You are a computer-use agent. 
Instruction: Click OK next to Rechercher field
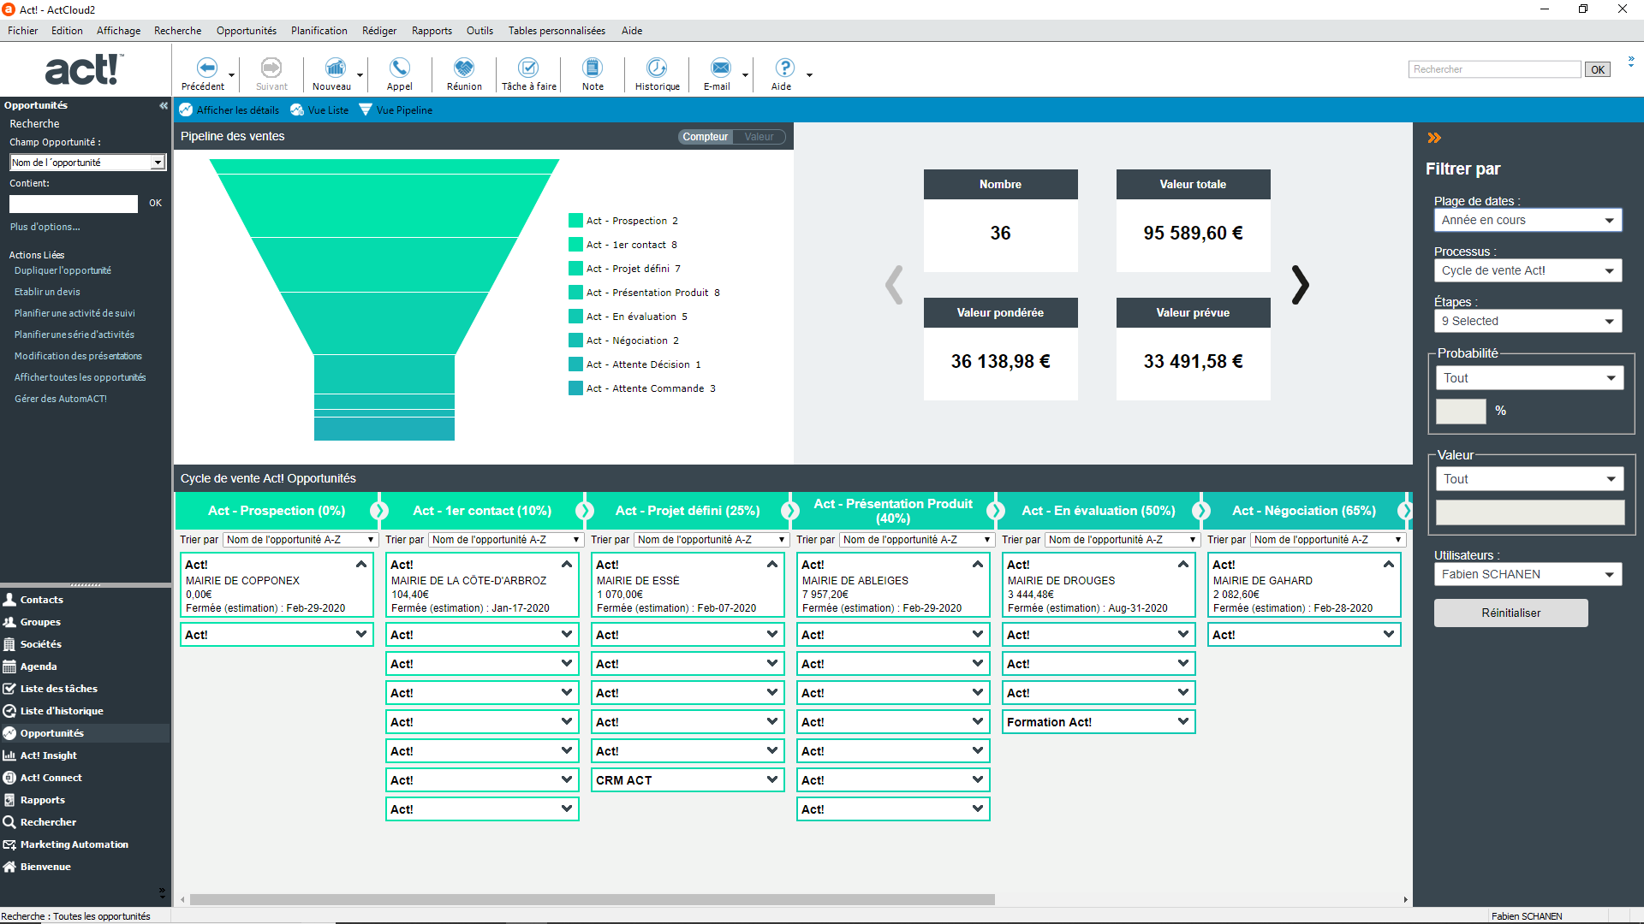pyautogui.click(x=1598, y=69)
